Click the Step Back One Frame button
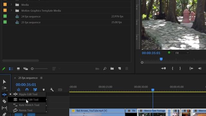This screenshot has width=206, height=116. coord(200,68)
